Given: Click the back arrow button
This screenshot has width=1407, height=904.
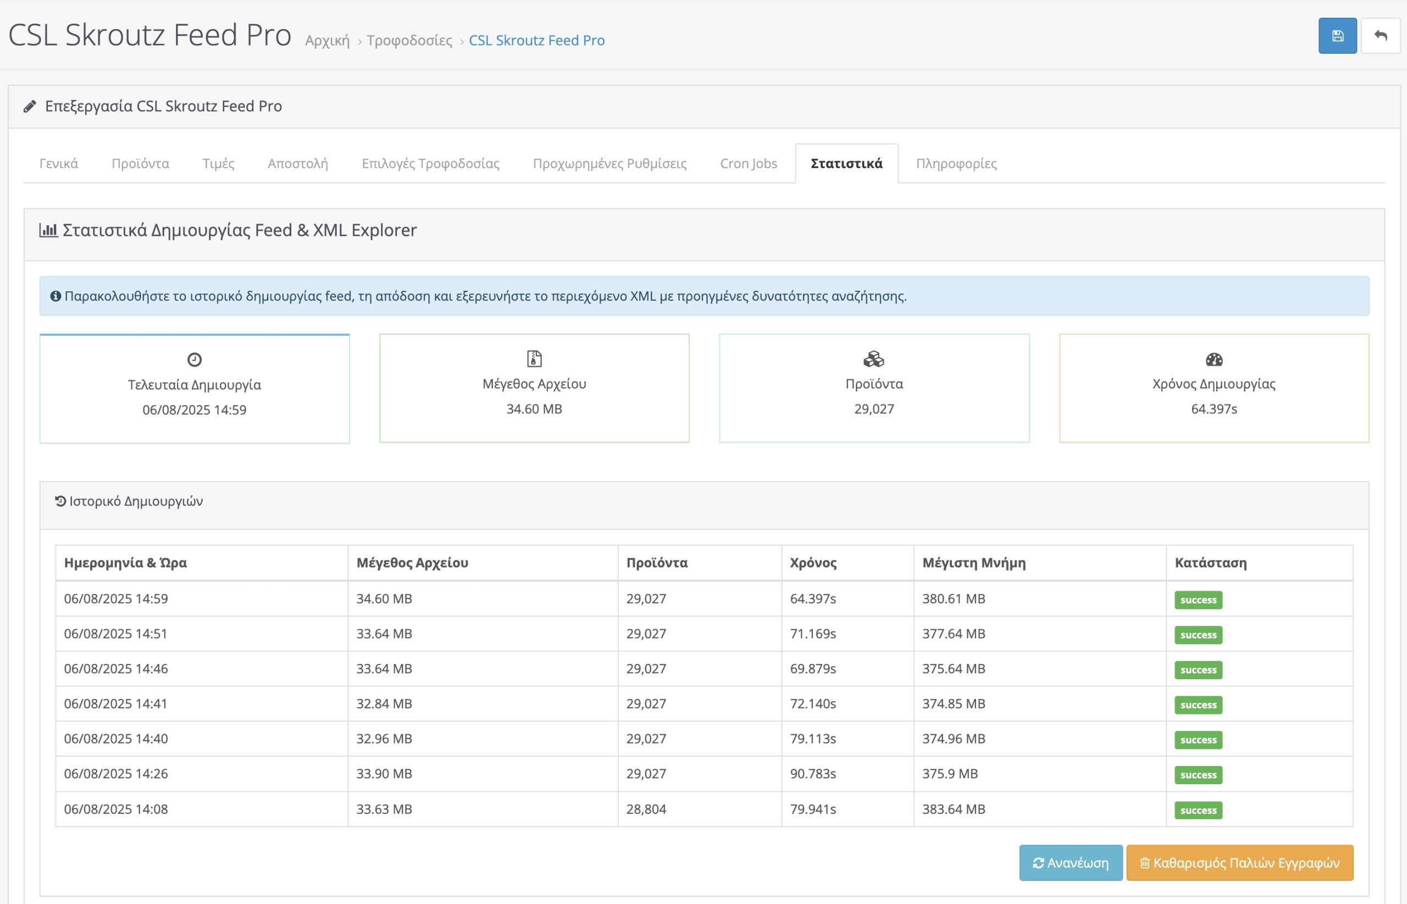Looking at the screenshot, I should click(1381, 36).
